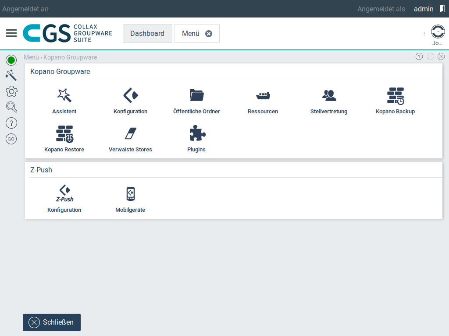Screen dimensions: 449x336
Task: Toggle the hamburger menu
Action: click(x=11, y=33)
